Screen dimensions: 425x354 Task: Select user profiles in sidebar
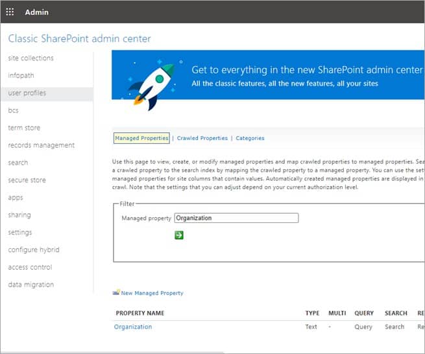[27, 93]
